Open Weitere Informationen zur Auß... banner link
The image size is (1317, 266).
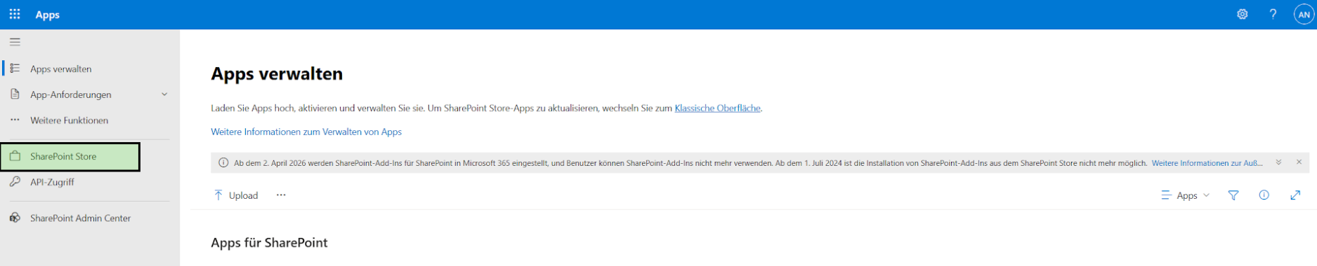pos(1207,163)
